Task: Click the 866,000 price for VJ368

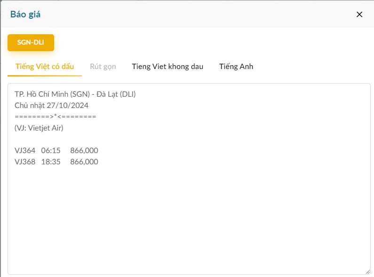Action: click(x=84, y=162)
